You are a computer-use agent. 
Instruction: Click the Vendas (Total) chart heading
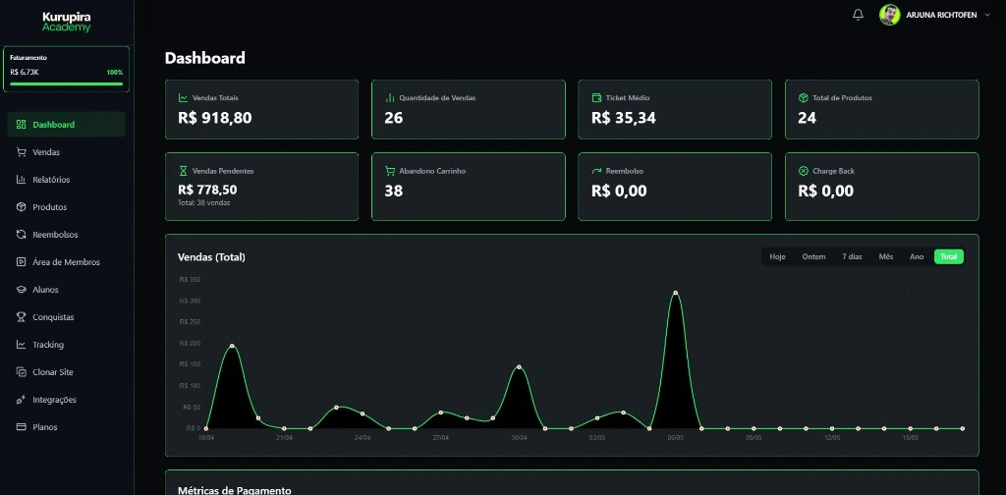[x=212, y=257]
